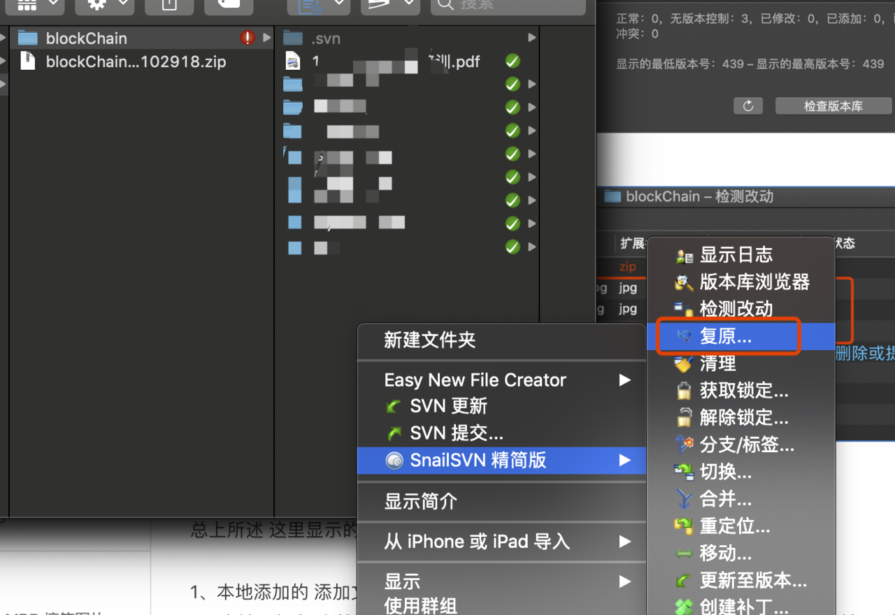
Task: Click the green check badge beside the pdf
Action: pyautogui.click(x=513, y=61)
